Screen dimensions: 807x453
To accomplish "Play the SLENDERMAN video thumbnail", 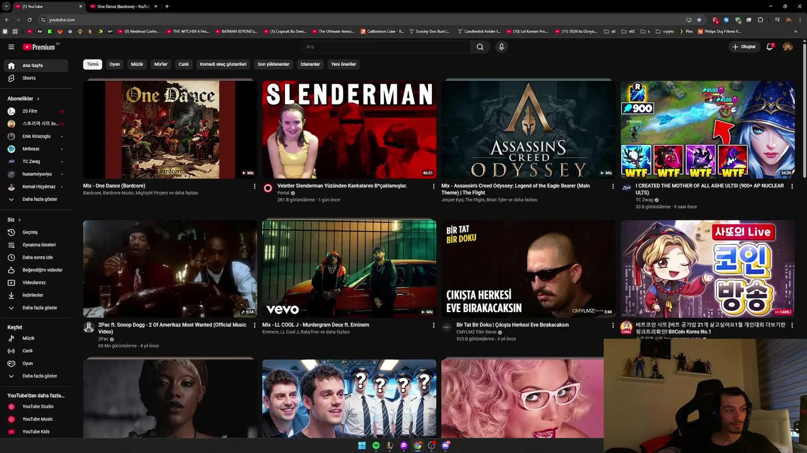I will pos(349,129).
